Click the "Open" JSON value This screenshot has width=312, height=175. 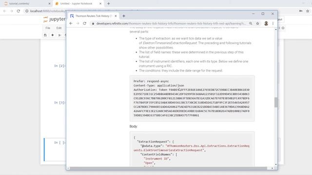148,163
